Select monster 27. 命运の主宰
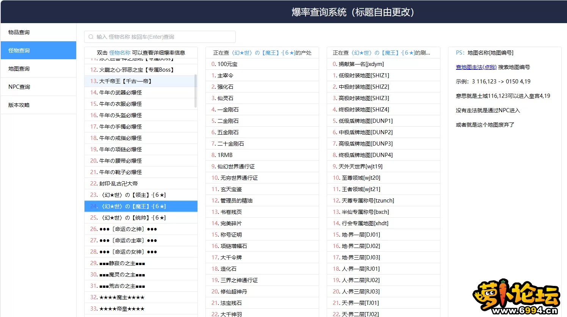The image size is (567, 317). (141, 240)
